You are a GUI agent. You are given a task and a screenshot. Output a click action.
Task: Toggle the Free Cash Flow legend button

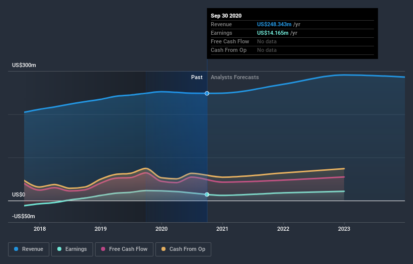click(x=124, y=249)
